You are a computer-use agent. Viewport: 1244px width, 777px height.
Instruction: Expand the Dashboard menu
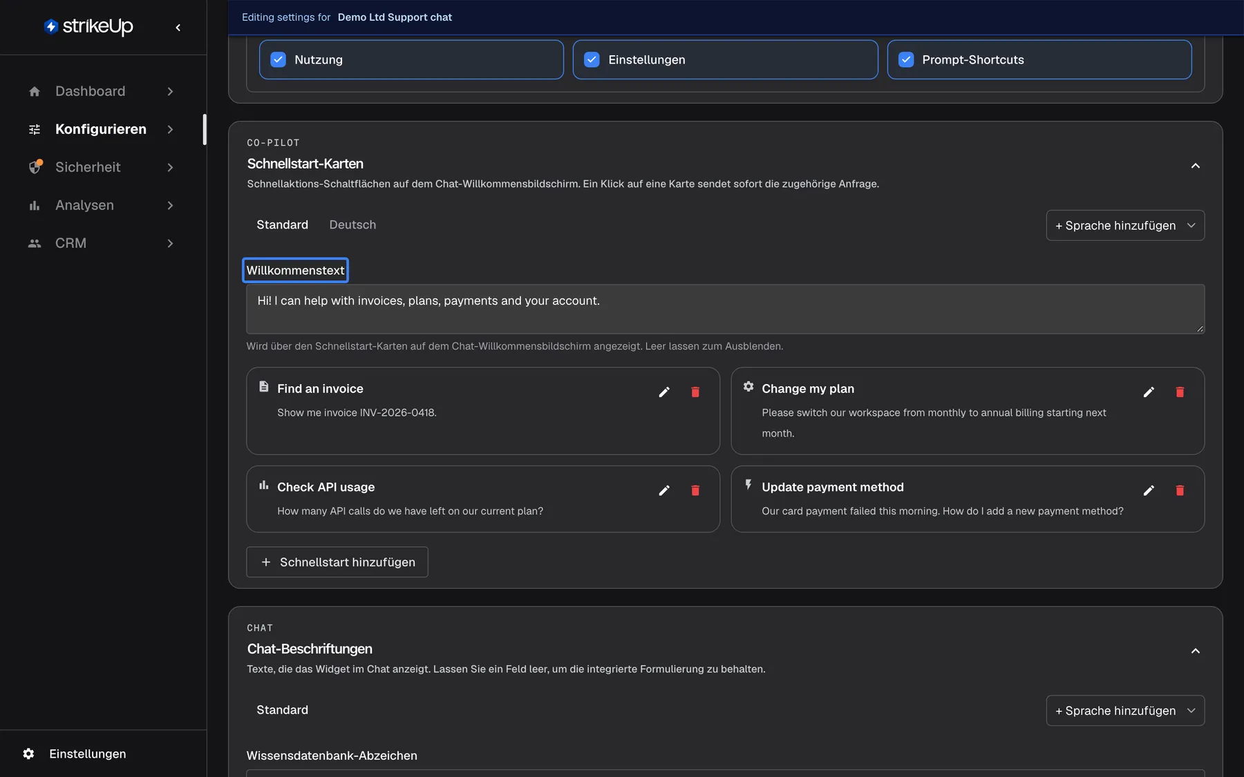pyautogui.click(x=170, y=92)
